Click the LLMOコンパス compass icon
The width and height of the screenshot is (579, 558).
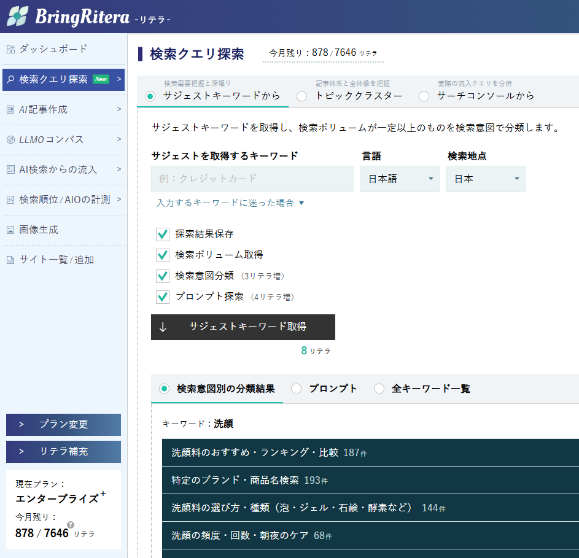pos(10,139)
